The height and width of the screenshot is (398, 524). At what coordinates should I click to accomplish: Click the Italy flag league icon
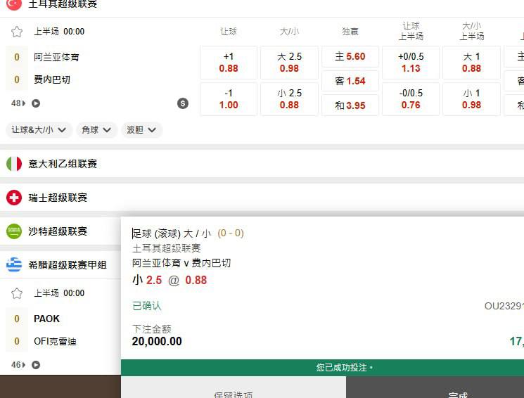point(14,164)
